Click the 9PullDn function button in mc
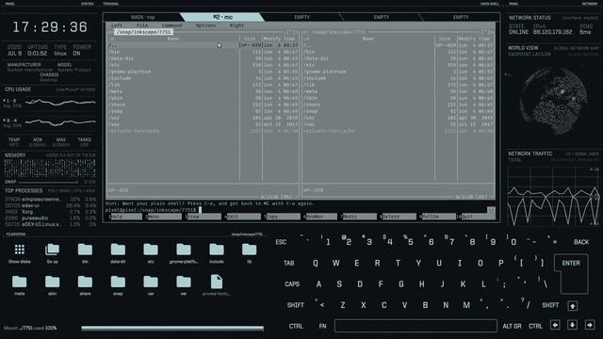Viewport: 603px width, 339px height. [437, 217]
